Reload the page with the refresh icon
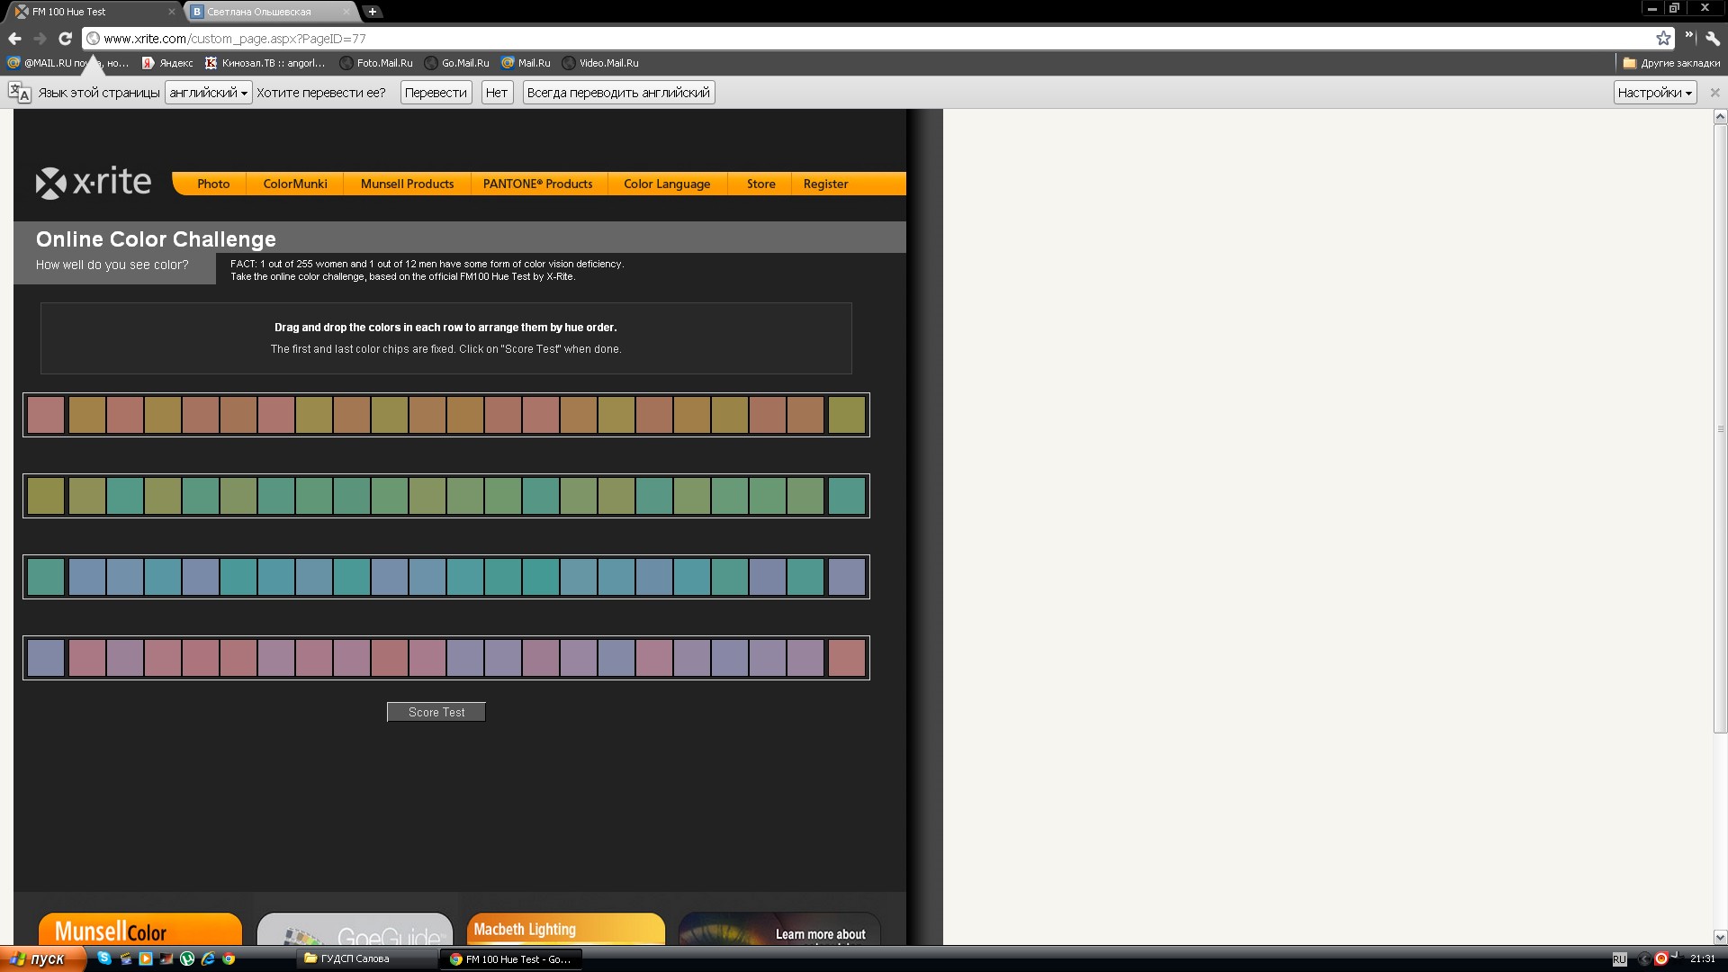The image size is (1728, 972). (x=65, y=39)
